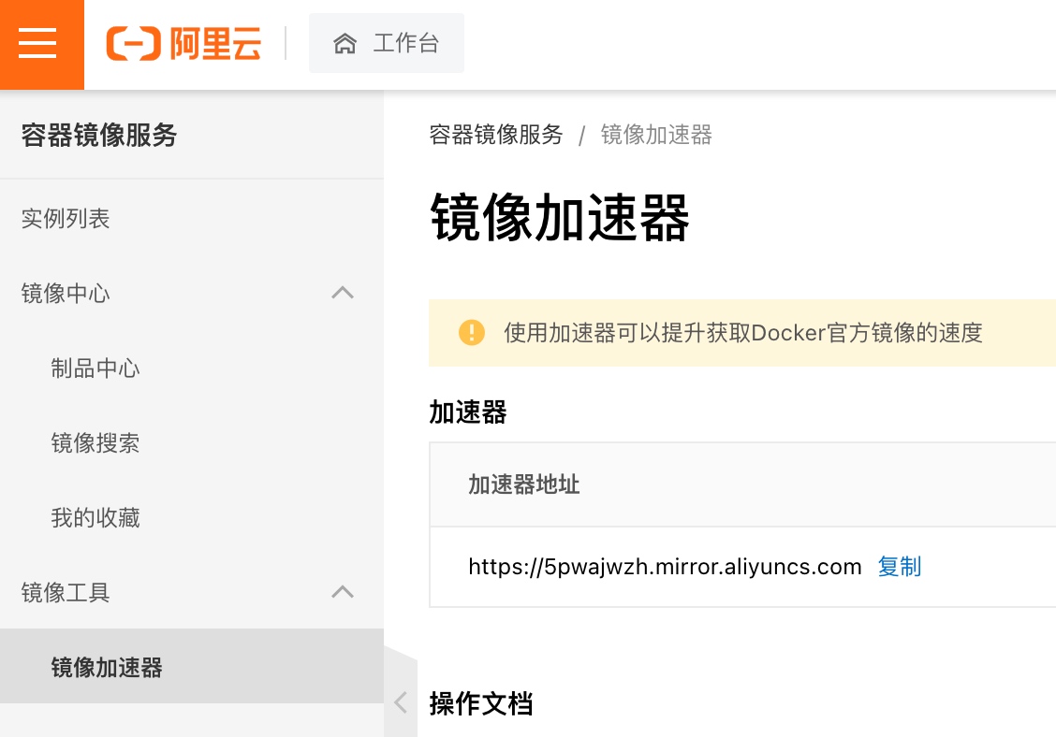Click the 加速器地址 column header
1056x737 pixels.
(524, 484)
